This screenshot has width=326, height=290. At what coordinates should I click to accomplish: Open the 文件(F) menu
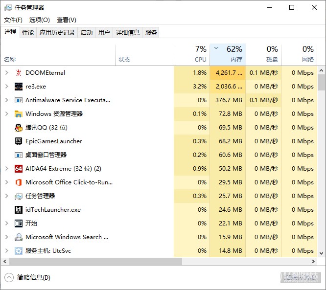13,20
